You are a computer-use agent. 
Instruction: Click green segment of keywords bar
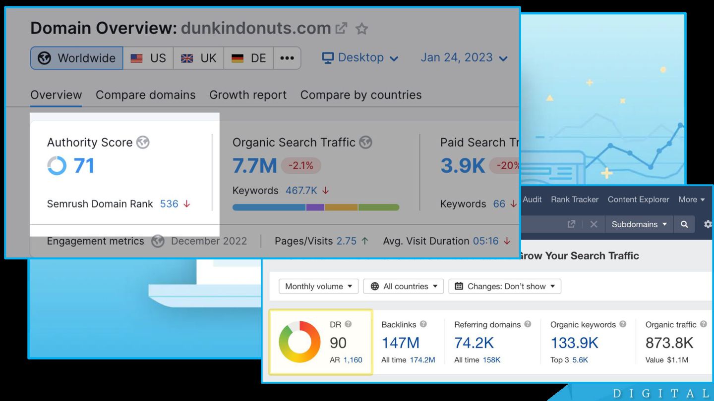379,207
